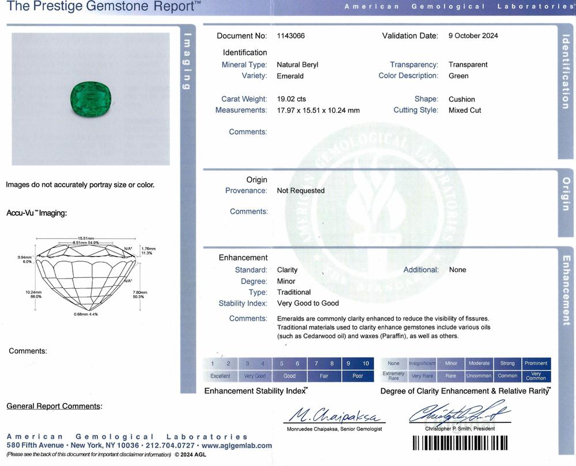Click the Prominent clarity scale cell
Viewport: 576px width, 466px height.
click(x=536, y=363)
